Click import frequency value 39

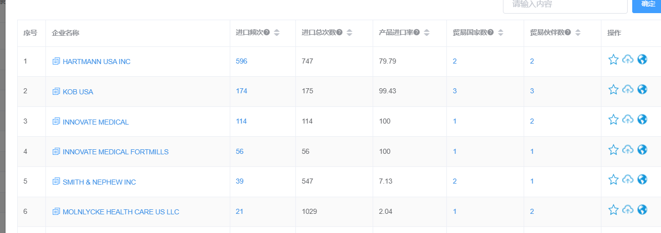coord(239,181)
